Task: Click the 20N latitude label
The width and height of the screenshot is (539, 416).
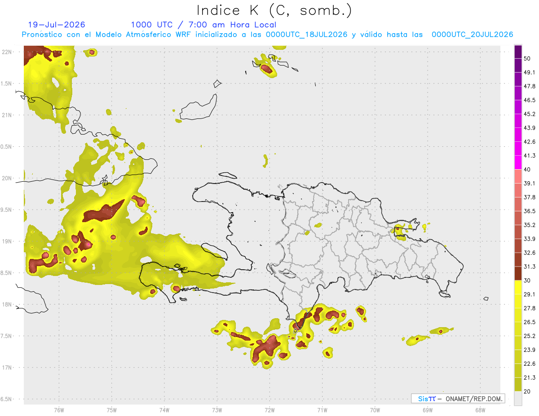Action: point(6,178)
